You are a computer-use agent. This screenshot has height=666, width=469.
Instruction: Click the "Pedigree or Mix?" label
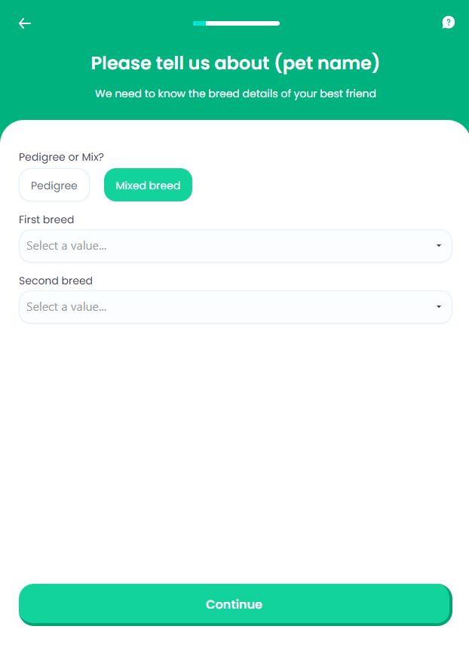coord(61,157)
